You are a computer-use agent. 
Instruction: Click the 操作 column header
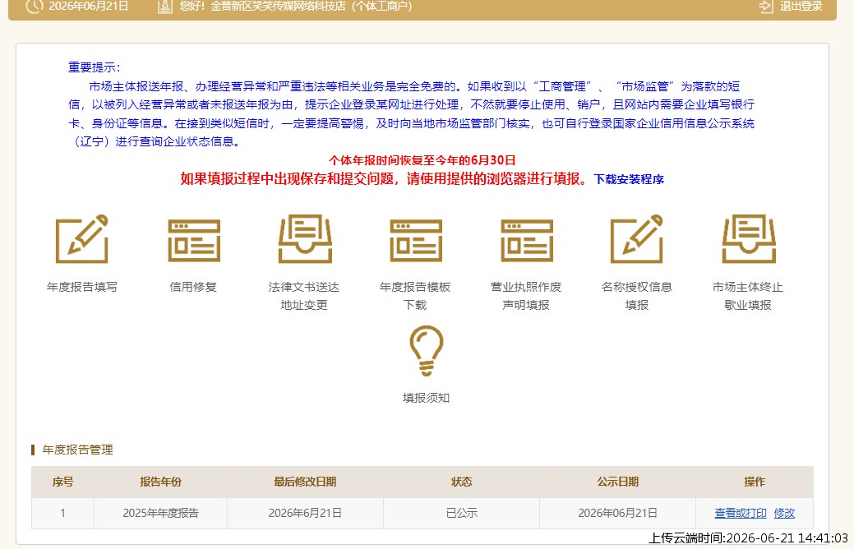(755, 482)
